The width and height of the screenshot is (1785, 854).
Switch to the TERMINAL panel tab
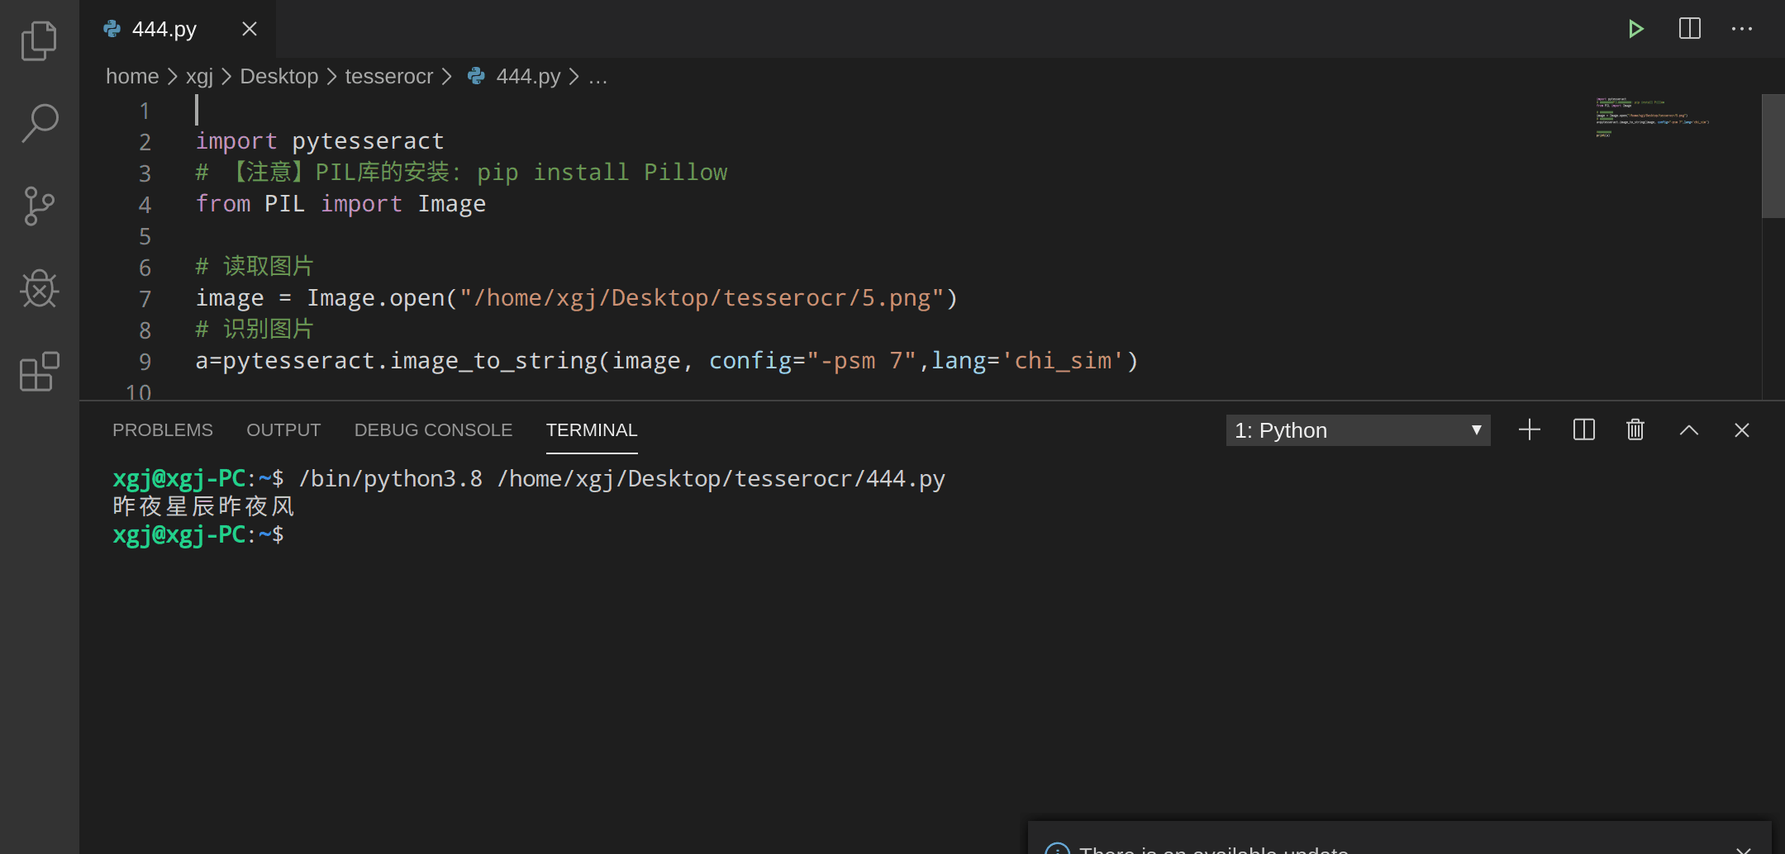click(592, 430)
